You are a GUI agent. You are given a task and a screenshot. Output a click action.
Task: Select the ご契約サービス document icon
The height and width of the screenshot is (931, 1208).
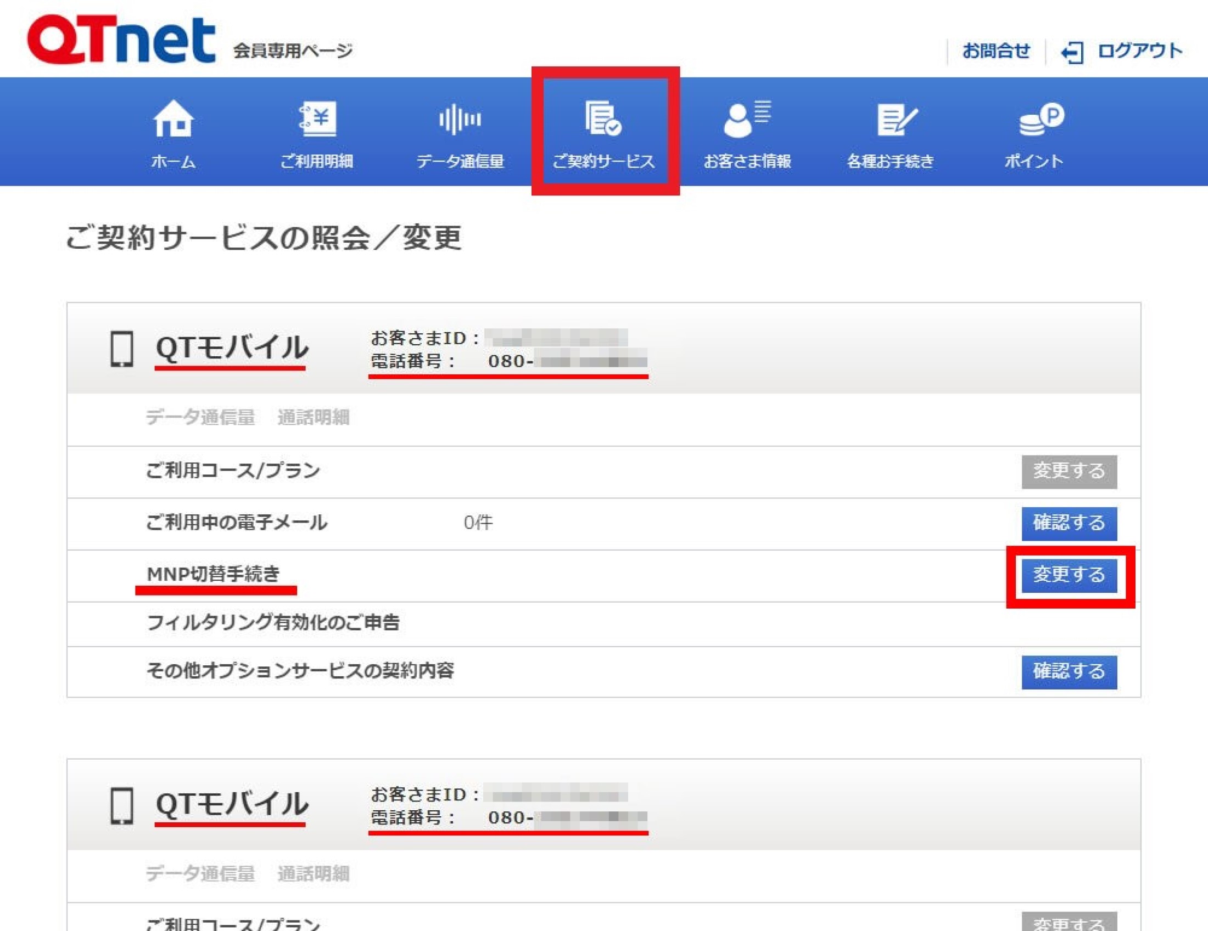pyautogui.click(x=603, y=118)
